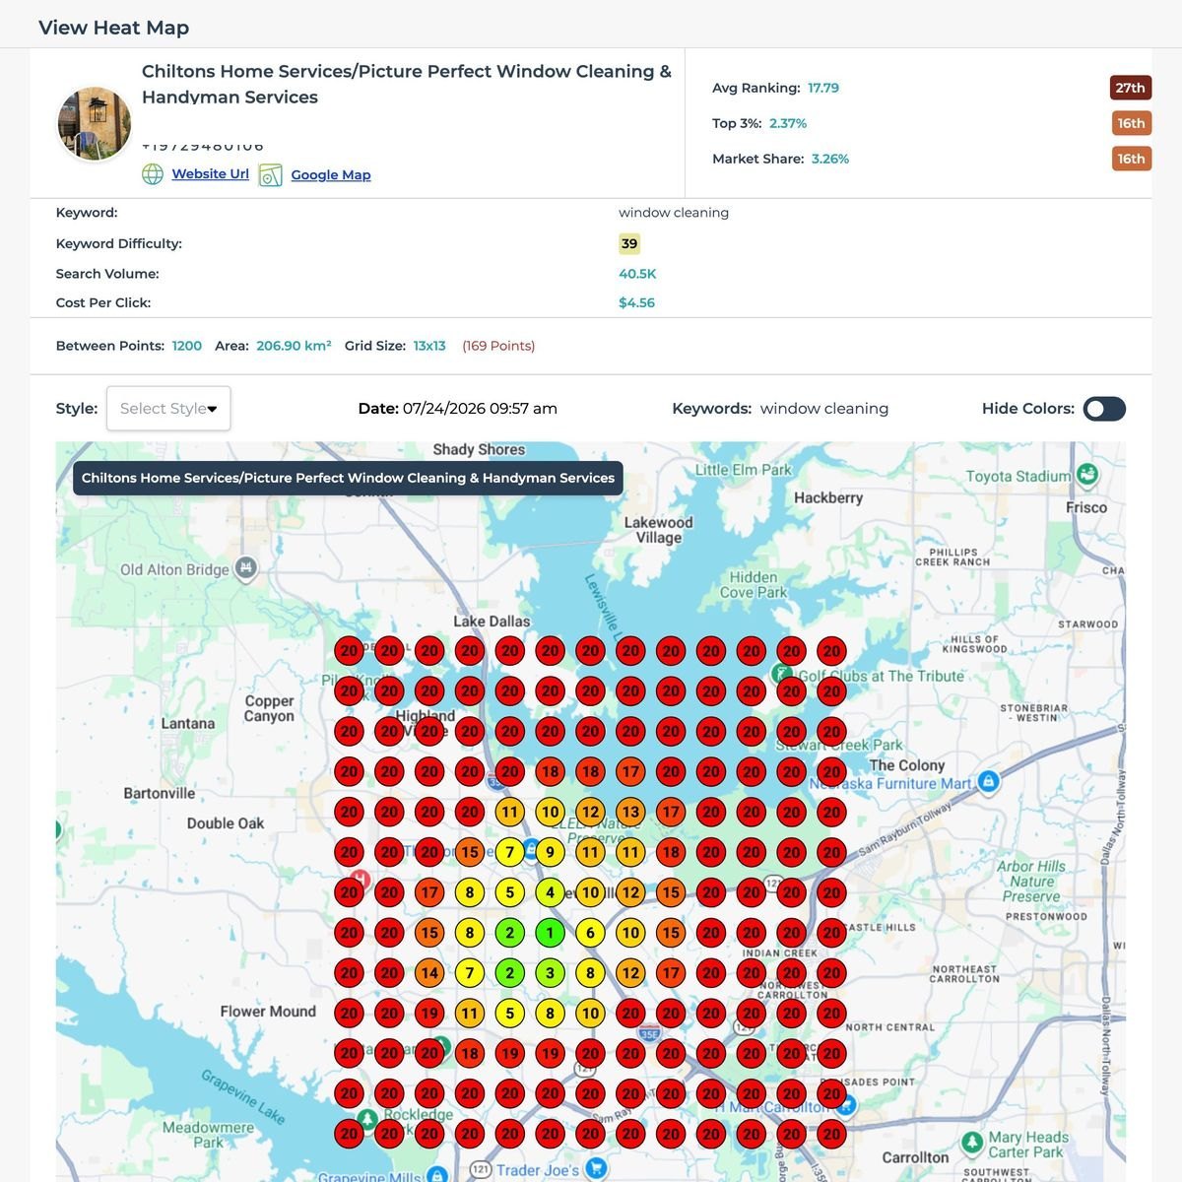Screen dimensions: 1182x1182
Task: Click the Toyota Stadium map pin
Action: coord(1086,475)
